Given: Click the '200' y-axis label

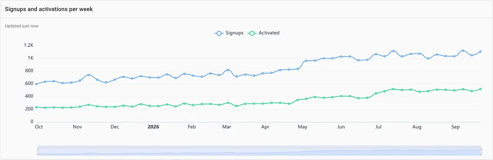Looking at the screenshot, I should pos(29,109).
